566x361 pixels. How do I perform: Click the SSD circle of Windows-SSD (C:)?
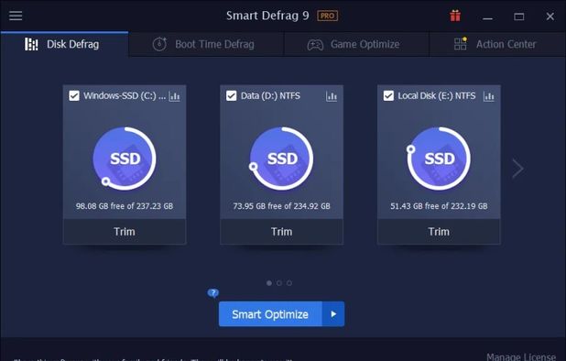coord(125,159)
